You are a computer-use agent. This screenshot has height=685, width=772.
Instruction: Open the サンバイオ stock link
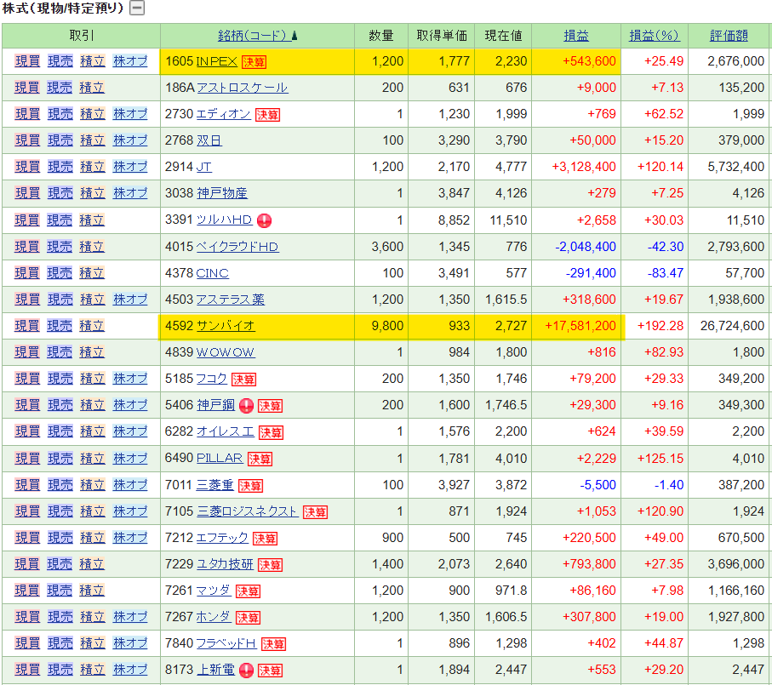(226, 326)
